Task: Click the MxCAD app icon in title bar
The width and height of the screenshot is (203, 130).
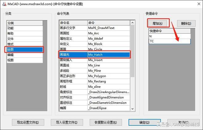Action: pyautogui.click(x=4, y=4)
